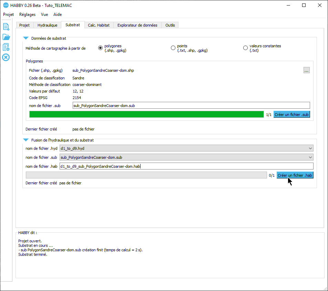Collapse the Données de substrat section
The image size is (328, 291).
point(26,38)
